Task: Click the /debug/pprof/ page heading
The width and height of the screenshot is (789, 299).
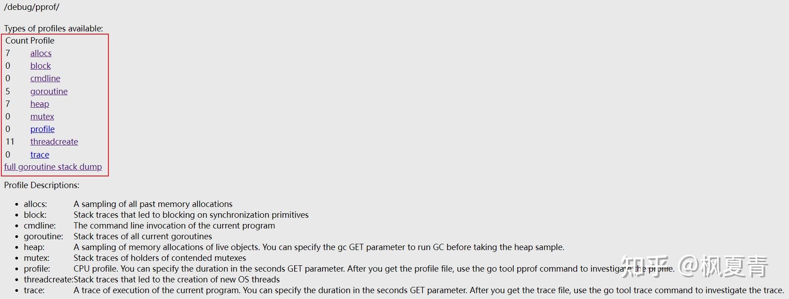Action: [x=31, y=7]
